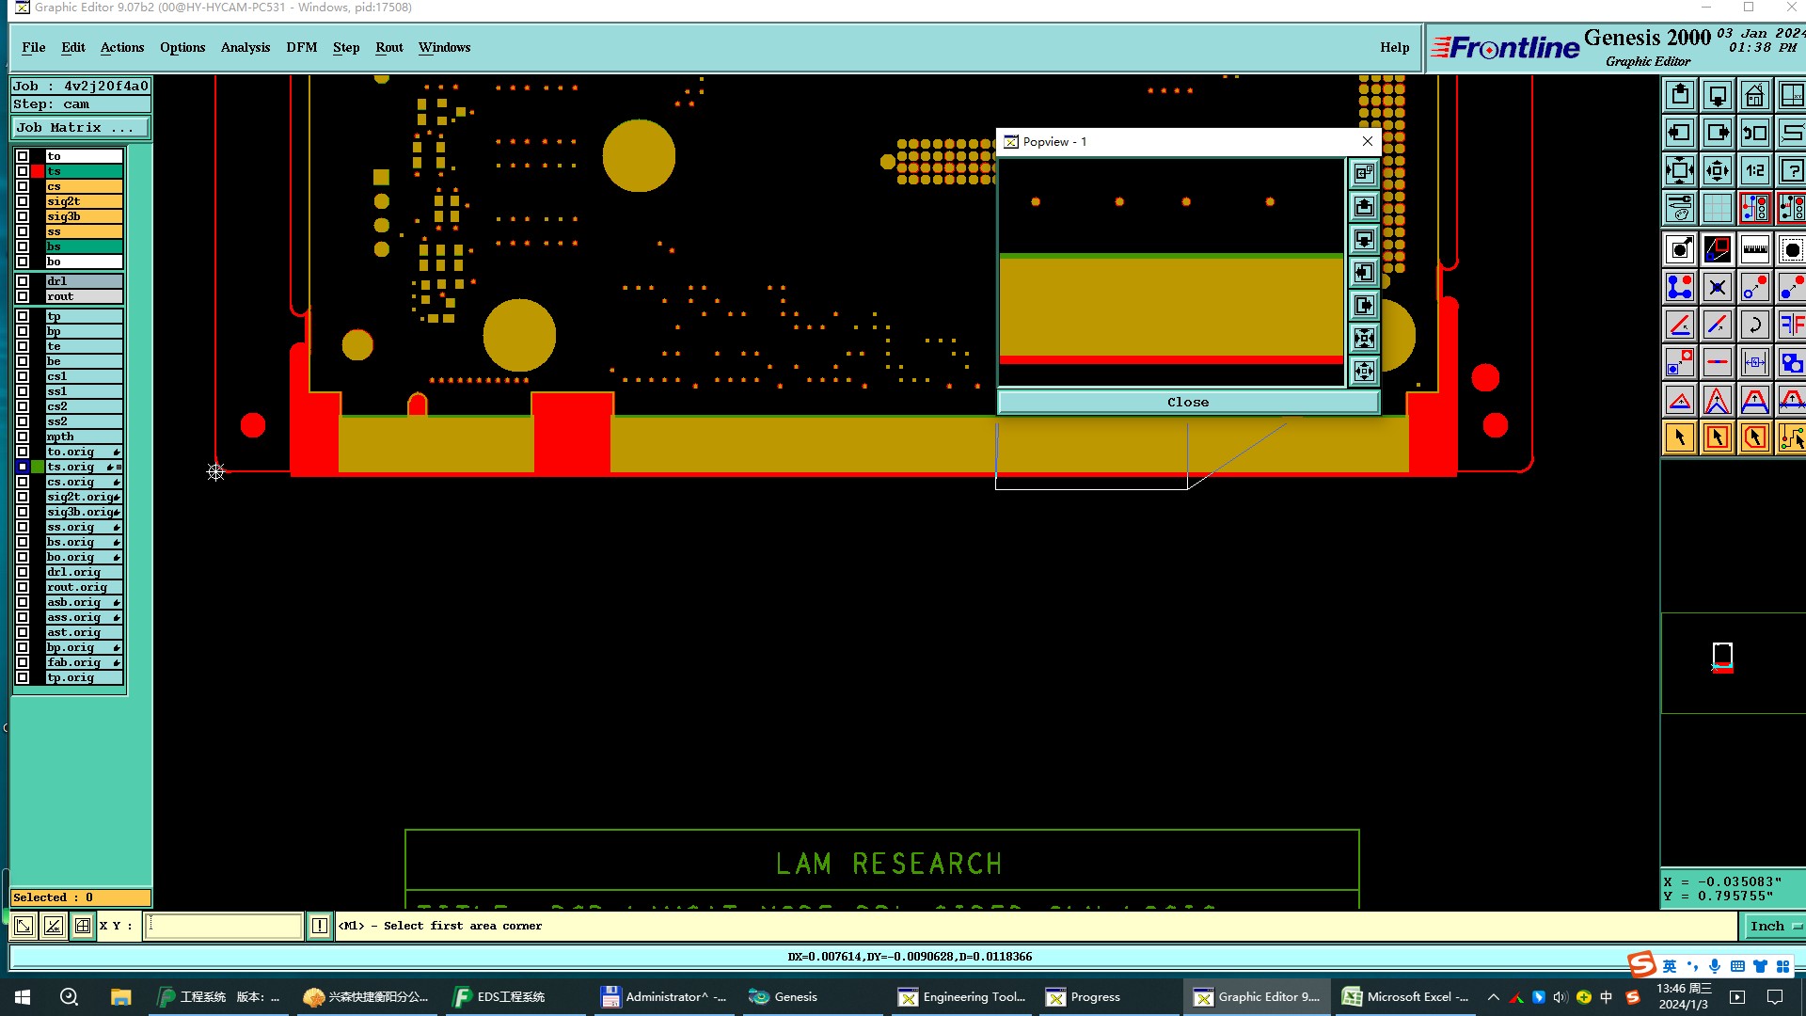This screenshot has width=1806, height=1016.
Task: Toggle the grid display icon
Action: 1717,208
